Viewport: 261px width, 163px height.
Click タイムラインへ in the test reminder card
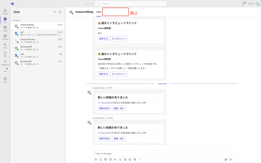[x=119, y=39]
